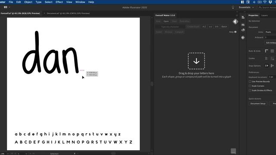Expand arrow next to arrange documents icon
Image resolution: width=276 pixels, height=155 pixels.
(9, 7)
